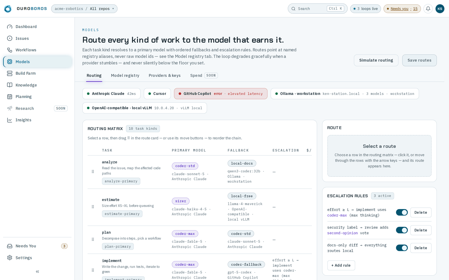The image size is (449, 280).
Task: Delete the docs-only diff rule
Action: pyautogui.click(x=421, y=248)
